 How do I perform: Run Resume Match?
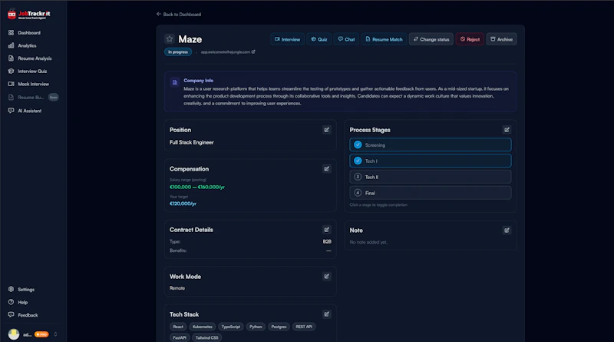(x=384, y=39)
